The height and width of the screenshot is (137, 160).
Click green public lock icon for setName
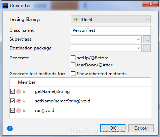pos(24,101)
